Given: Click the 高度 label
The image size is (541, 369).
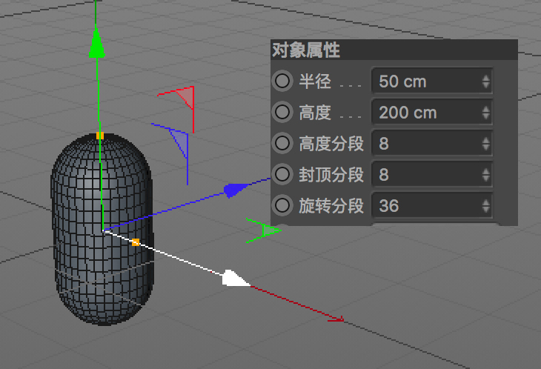Looking at the screenshot, I should (315, 113).
